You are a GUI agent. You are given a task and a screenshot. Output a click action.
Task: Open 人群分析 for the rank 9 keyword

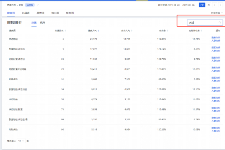point(216,51)
